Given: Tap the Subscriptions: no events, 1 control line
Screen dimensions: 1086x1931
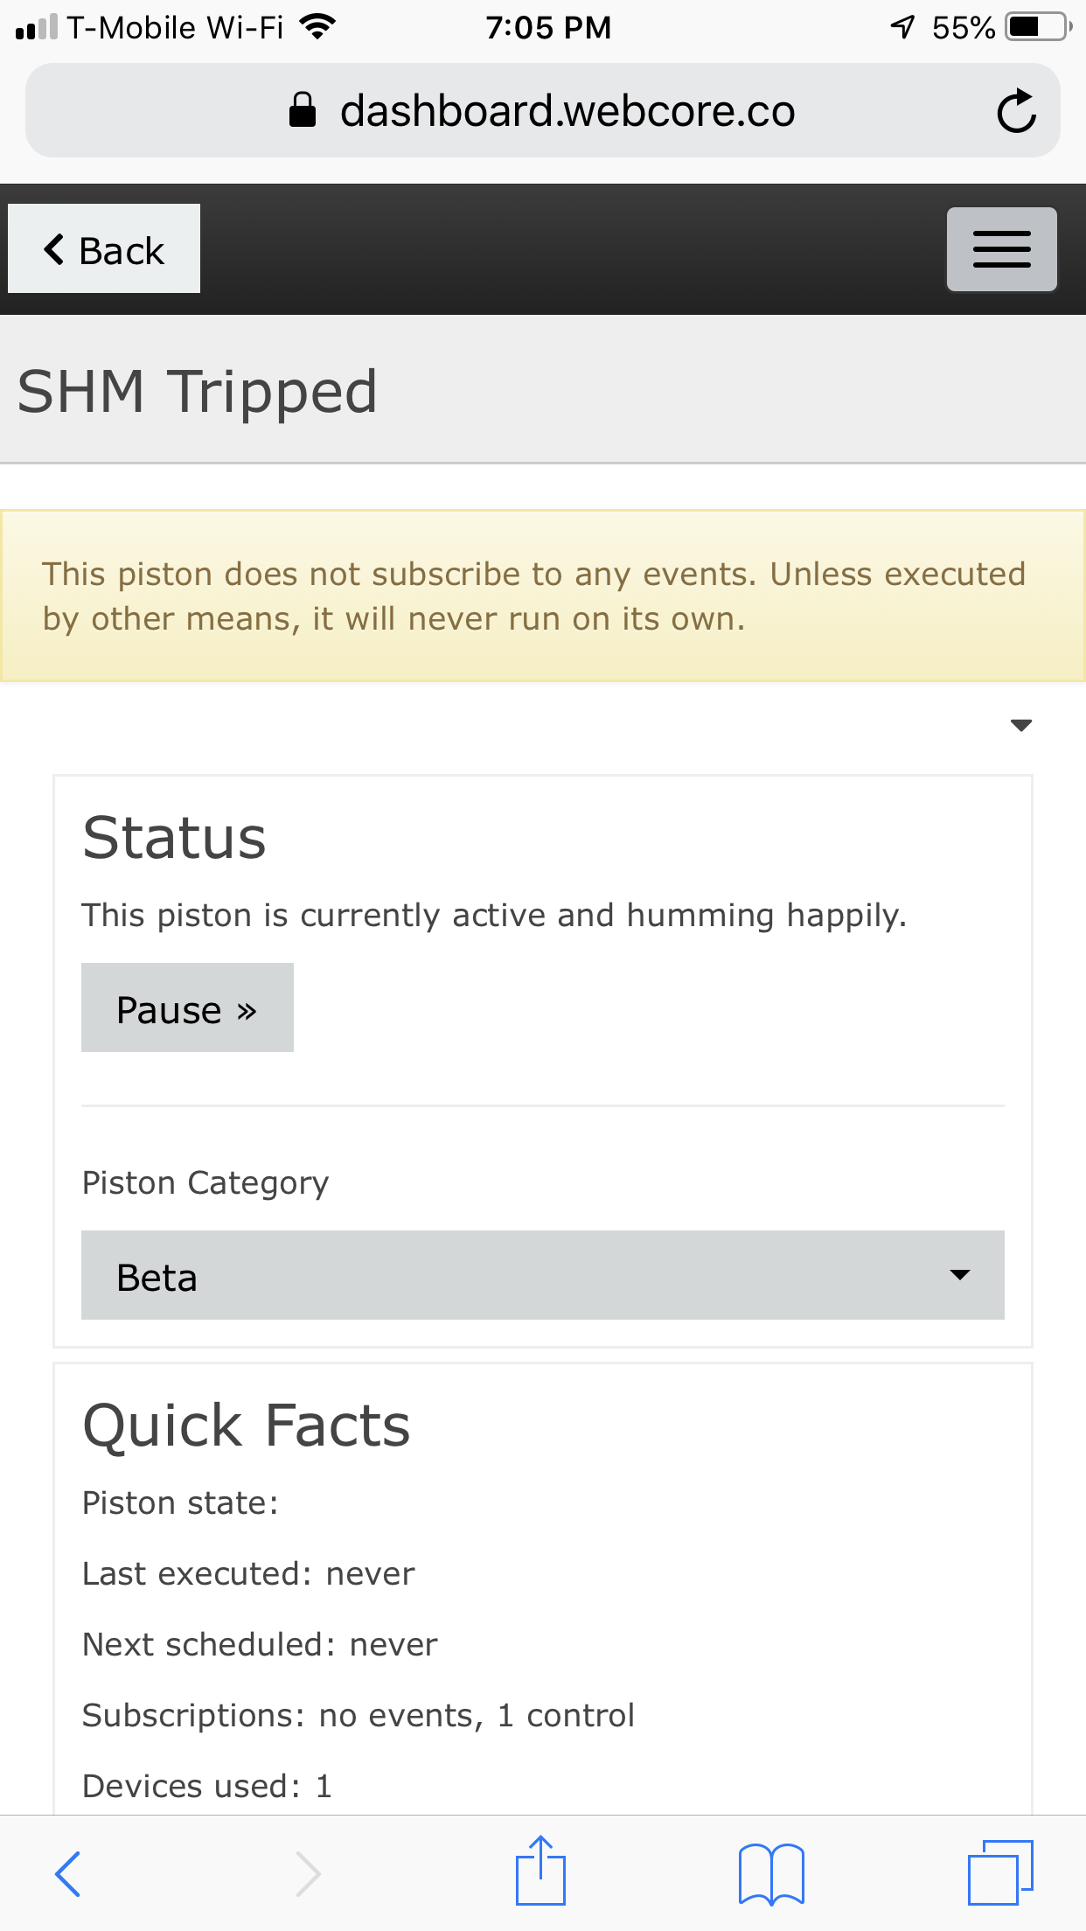Looking at the screenshot, I should pyautogui.click(x=359, y=1715).
